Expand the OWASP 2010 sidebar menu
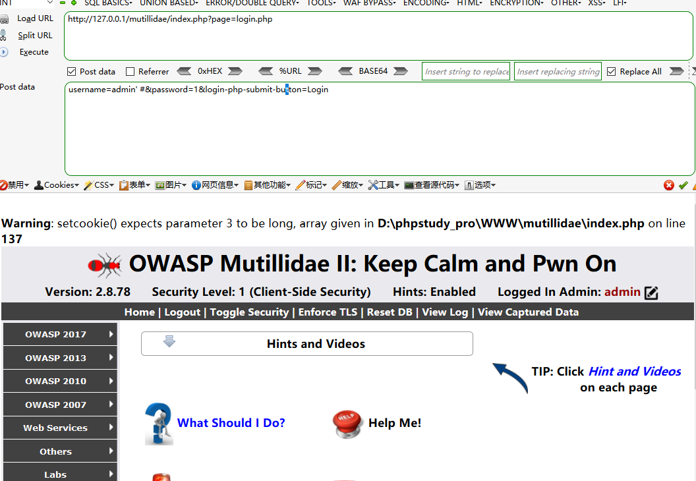This screenshot has height=481, width=696. tap(60, 381)
